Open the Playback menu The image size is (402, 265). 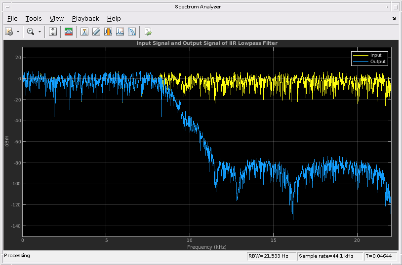click(x=85, y=18)
